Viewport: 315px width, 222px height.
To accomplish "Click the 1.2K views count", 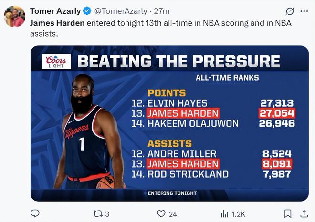I will [x=239, y=214].
